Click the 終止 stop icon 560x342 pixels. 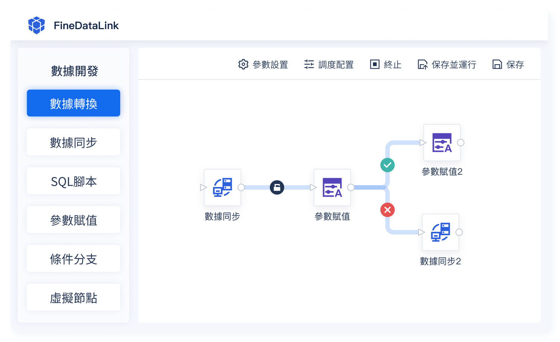374,64
